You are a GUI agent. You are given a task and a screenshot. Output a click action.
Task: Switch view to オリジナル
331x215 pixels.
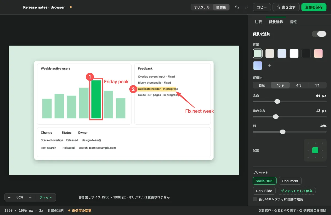point(202,7)
